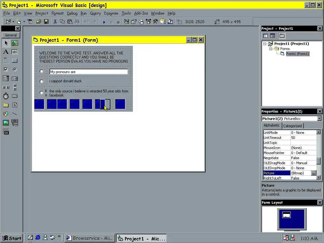Select the Pointer tool in the toolbox
Screen dimensions: 324x243
[x=6, y=43]
